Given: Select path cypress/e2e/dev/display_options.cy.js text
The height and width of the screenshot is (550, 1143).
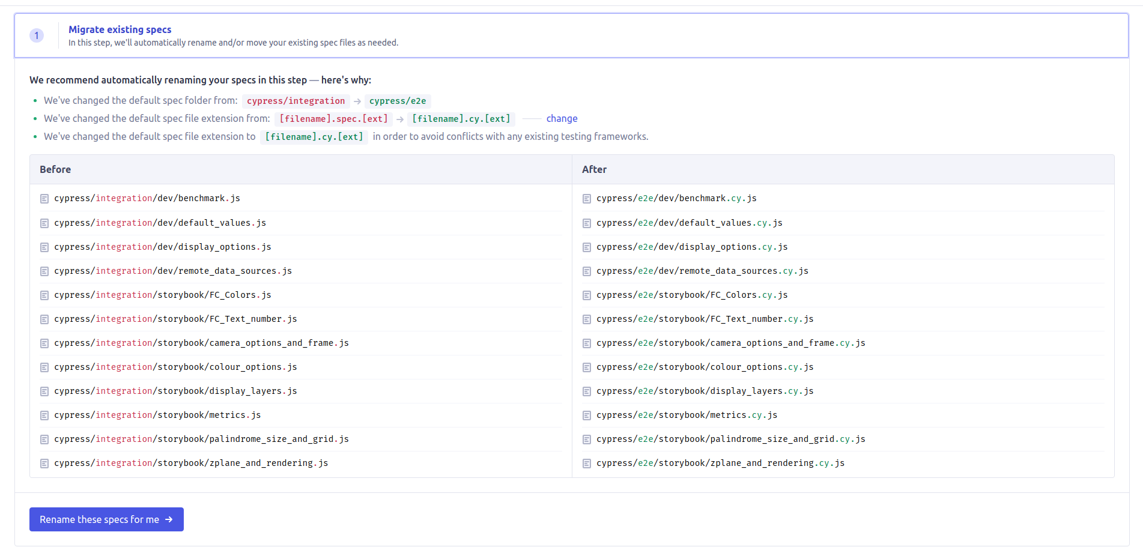Looking at the screenshot, I should 692,247.
